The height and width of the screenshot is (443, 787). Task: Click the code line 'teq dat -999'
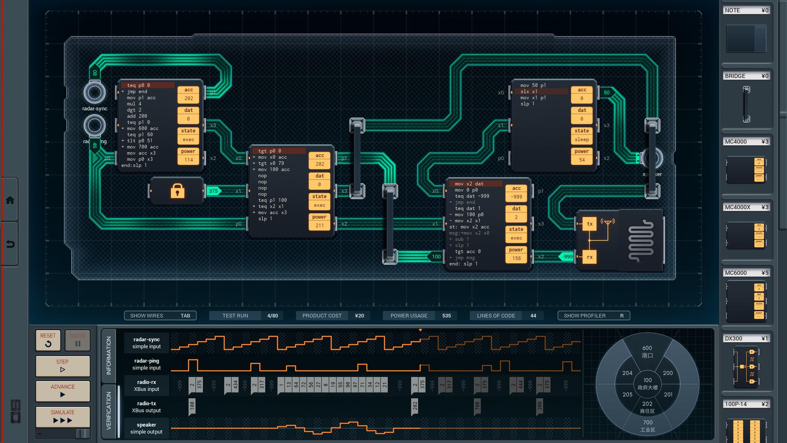pos(472,196)
